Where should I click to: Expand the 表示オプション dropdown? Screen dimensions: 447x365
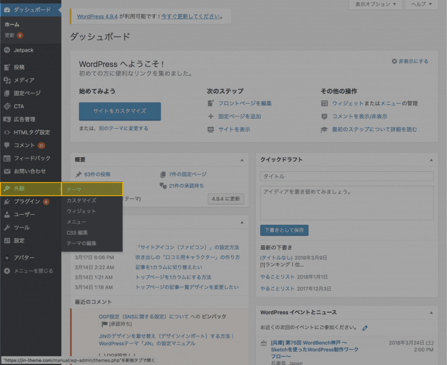[375, 4]
